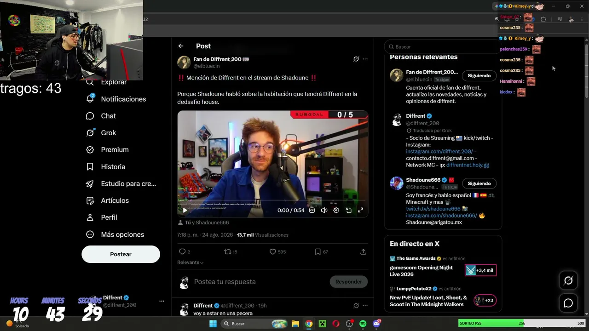Mute the video sound
This screenshot has height=331, width=589.
click(x=324, y=210)
